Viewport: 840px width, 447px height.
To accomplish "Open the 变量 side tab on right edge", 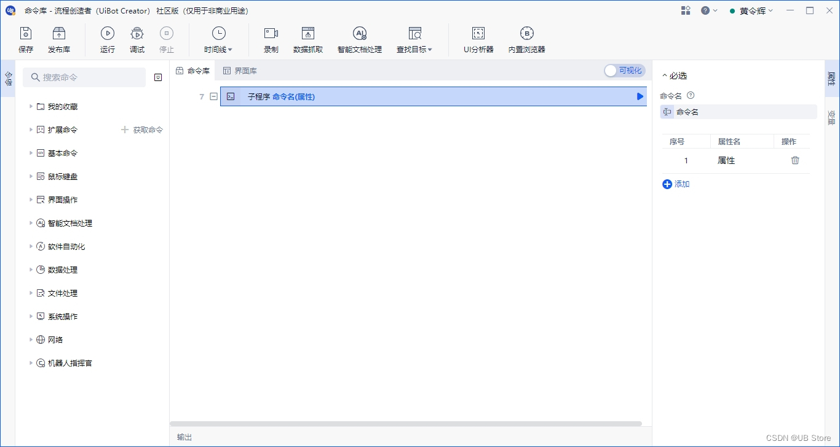I will 831,117.
